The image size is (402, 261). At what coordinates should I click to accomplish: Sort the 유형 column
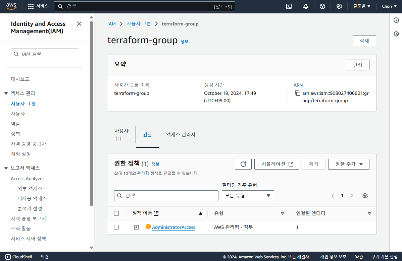283,213
